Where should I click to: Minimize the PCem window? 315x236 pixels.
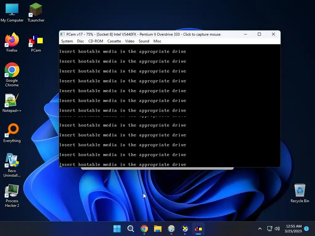(245, 34)
